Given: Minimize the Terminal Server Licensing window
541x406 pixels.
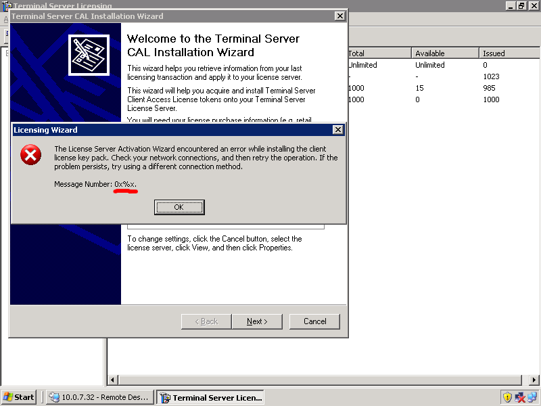Looking at the screenshot, I should coord(511,5).
